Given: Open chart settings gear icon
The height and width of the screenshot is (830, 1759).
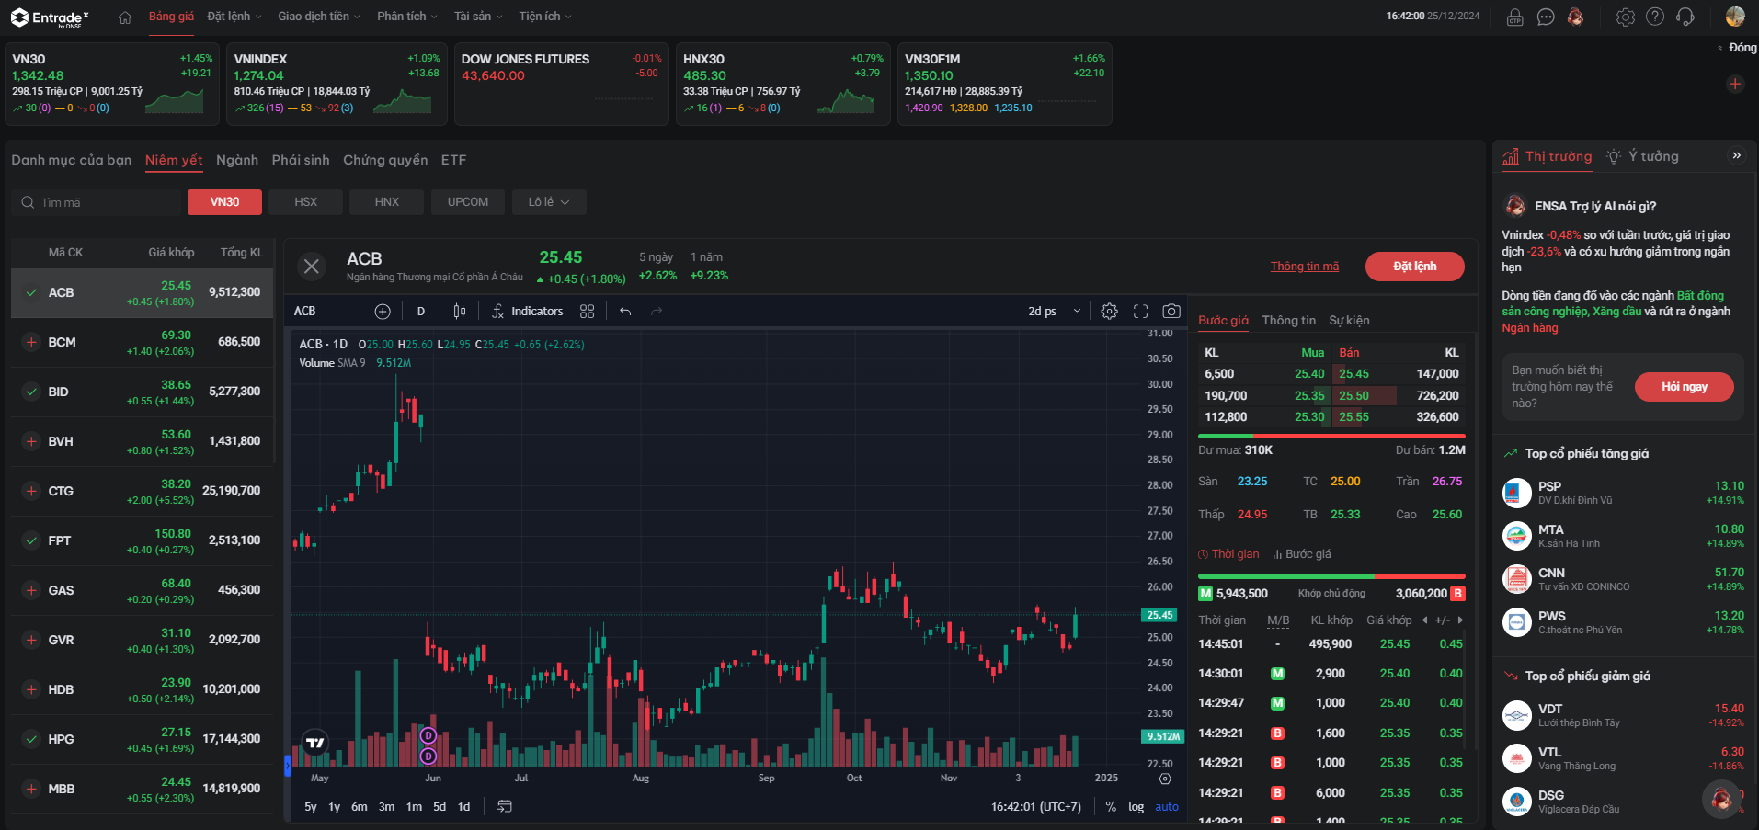Looking at the screenshot, I should click(x=1110, y=312).
